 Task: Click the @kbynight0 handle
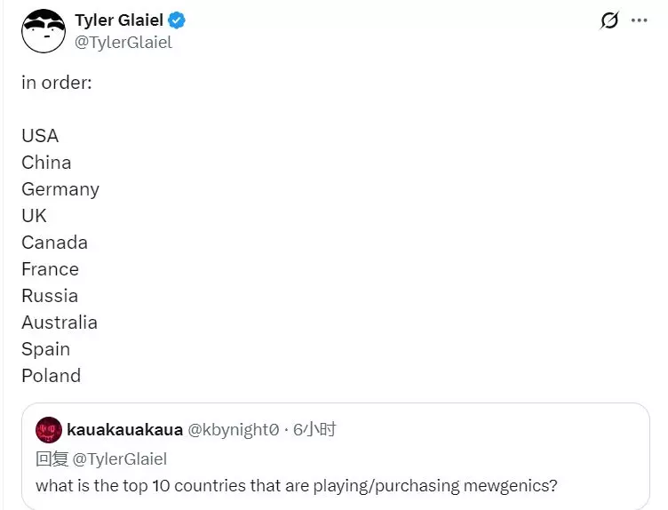point(234,430)
